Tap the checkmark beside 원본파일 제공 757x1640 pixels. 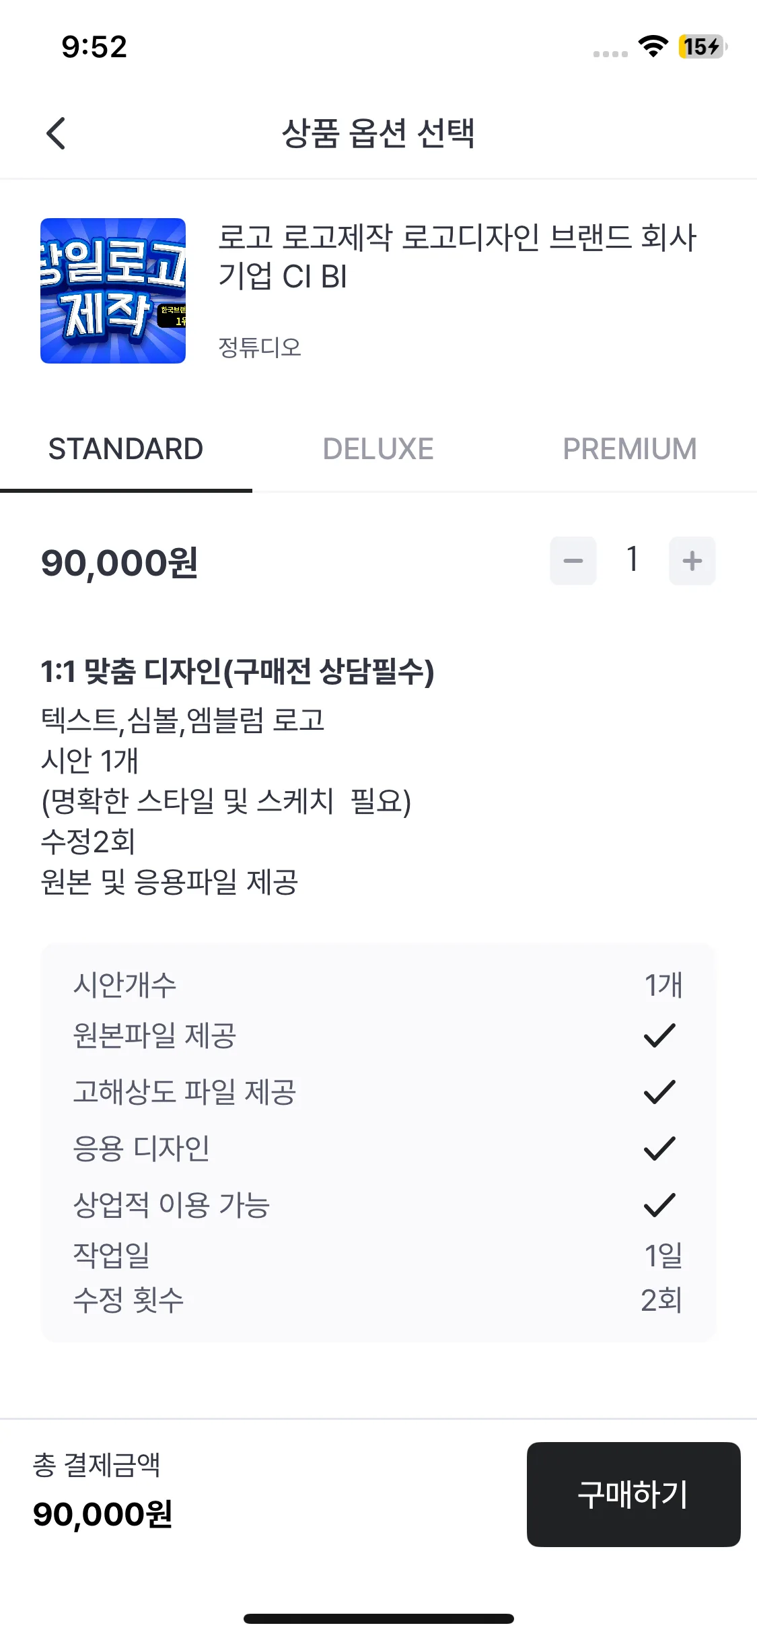659,1035
